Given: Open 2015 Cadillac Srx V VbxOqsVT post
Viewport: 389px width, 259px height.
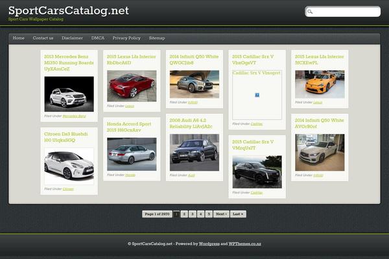Looking at the screenshot, I should point(253,60).
